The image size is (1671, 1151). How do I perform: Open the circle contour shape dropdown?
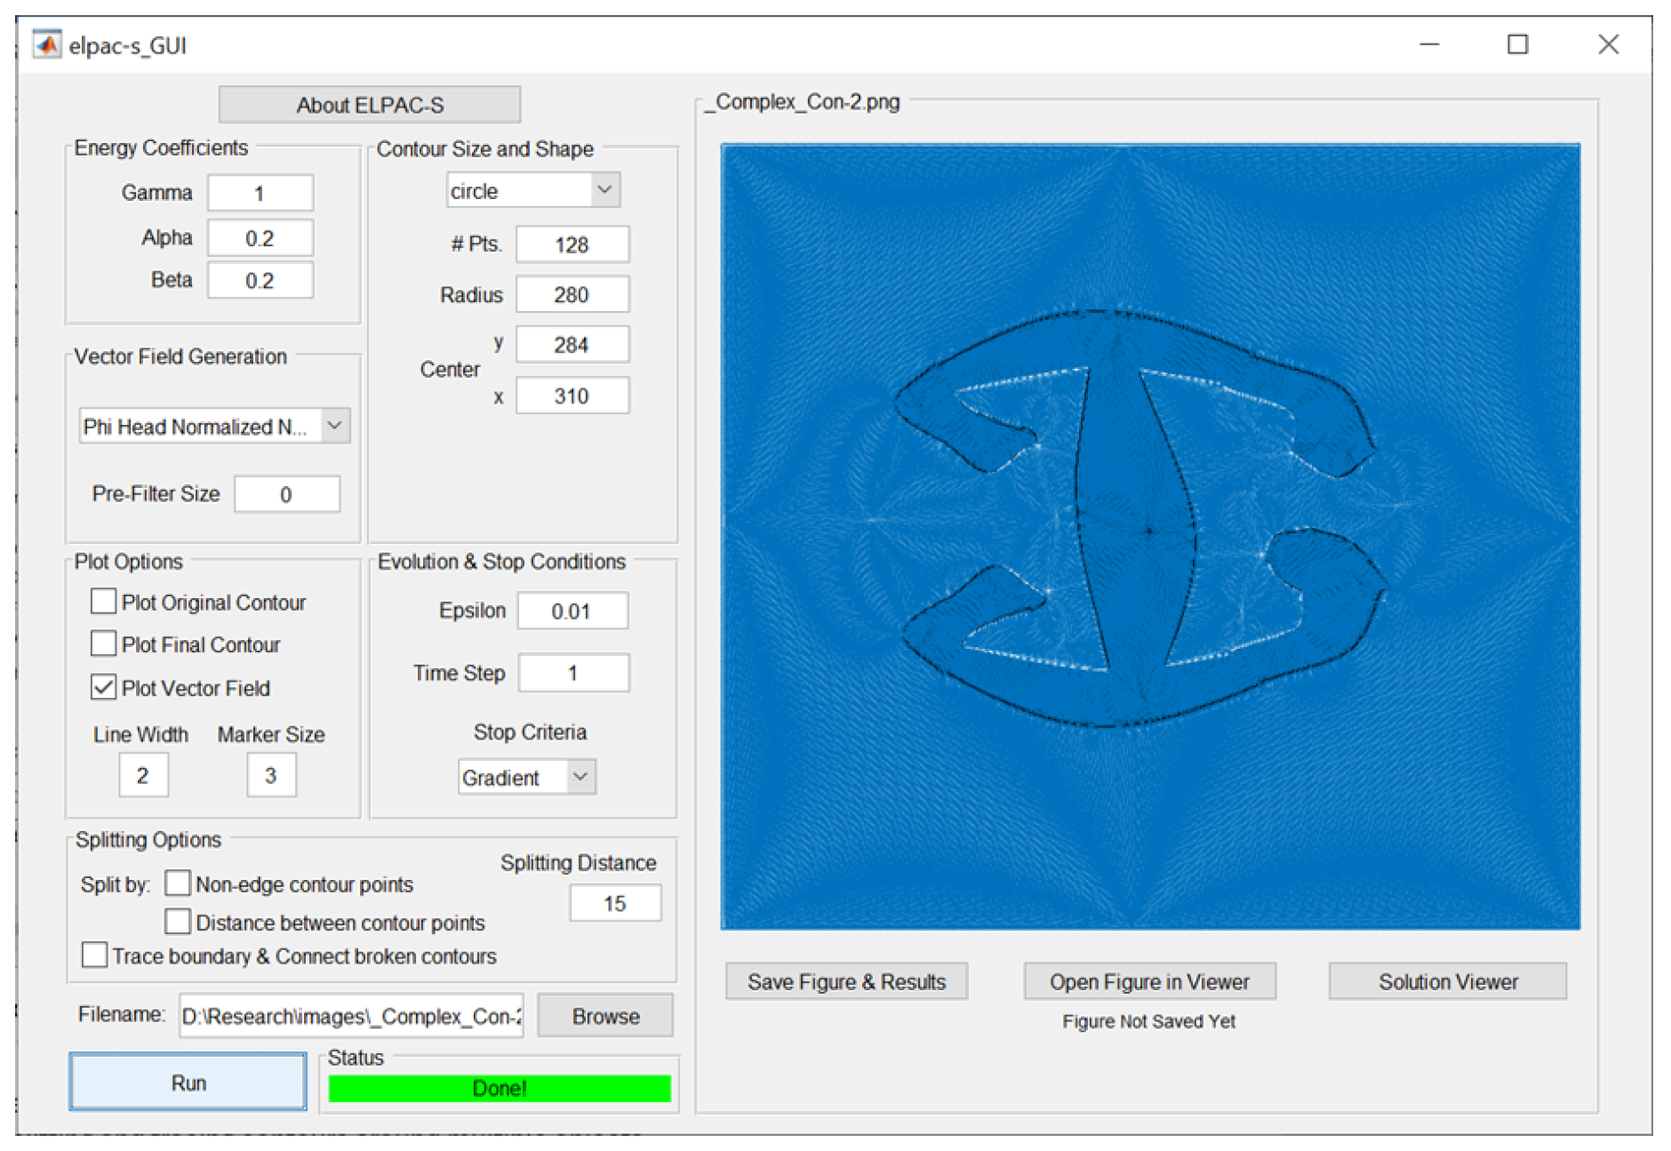pyautogui.click(x=532, y=190)
